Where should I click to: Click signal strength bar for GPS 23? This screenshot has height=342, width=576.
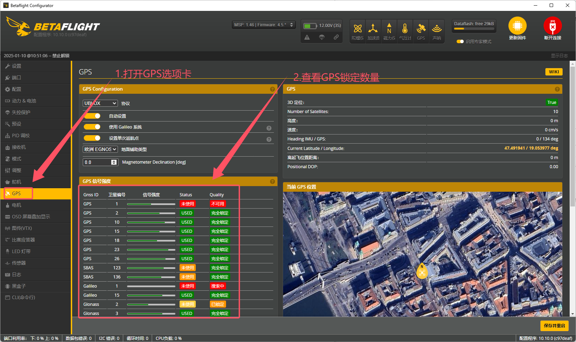click(x=151, y=250)
